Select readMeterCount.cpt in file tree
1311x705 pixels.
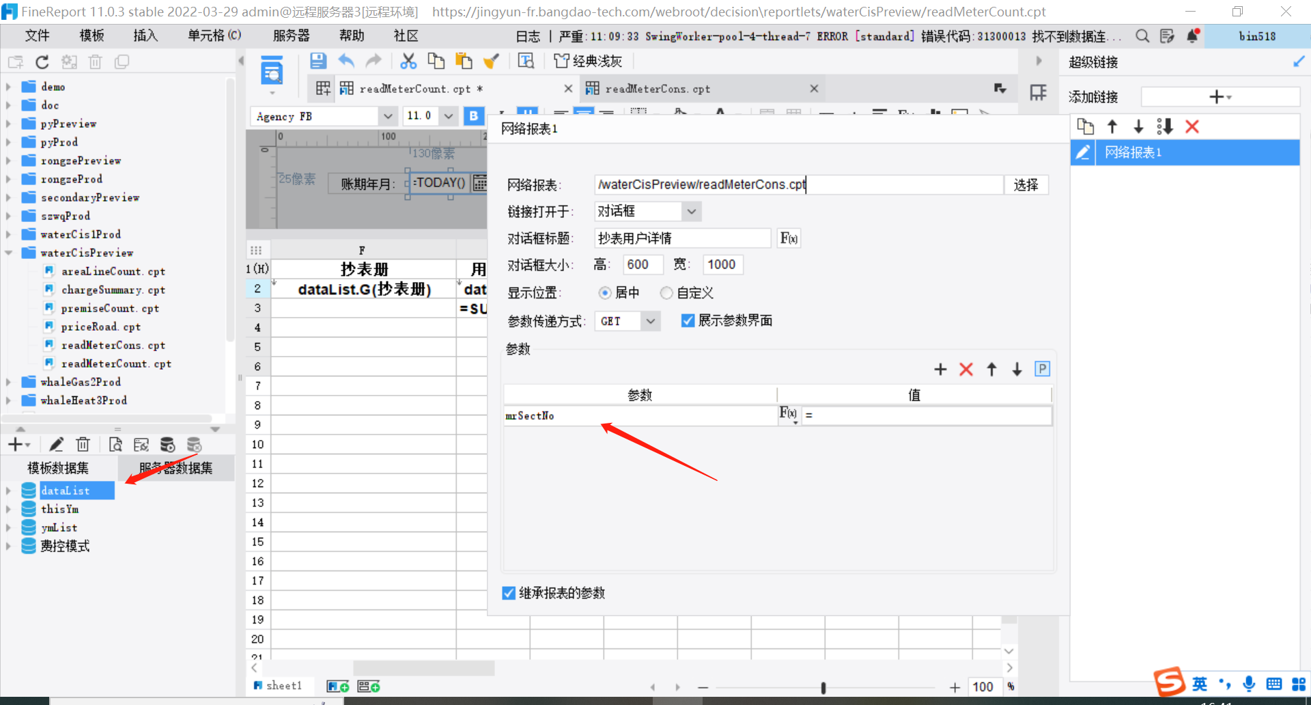[116, 363]
